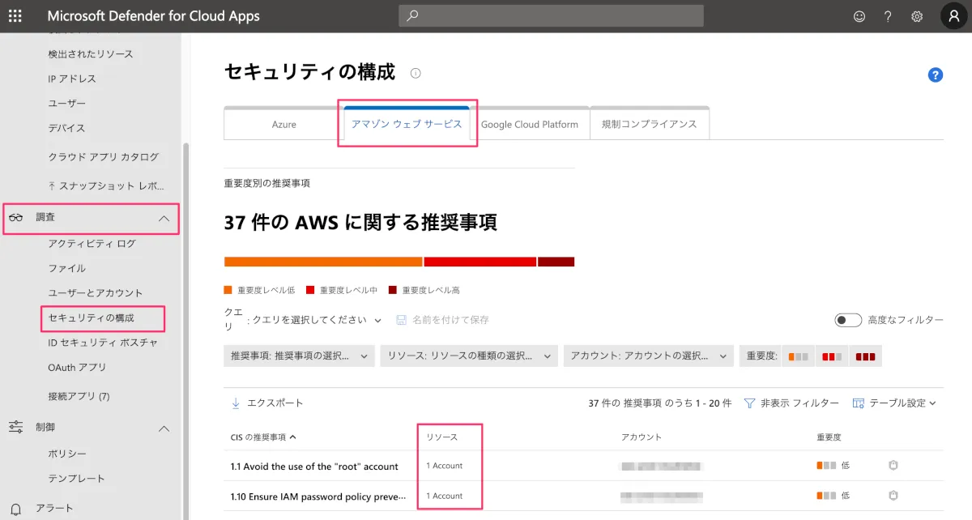The image size is (972, 520).
Task: Switch to the アマゾン ウェブ サービス tab
Action: [407, 123]
